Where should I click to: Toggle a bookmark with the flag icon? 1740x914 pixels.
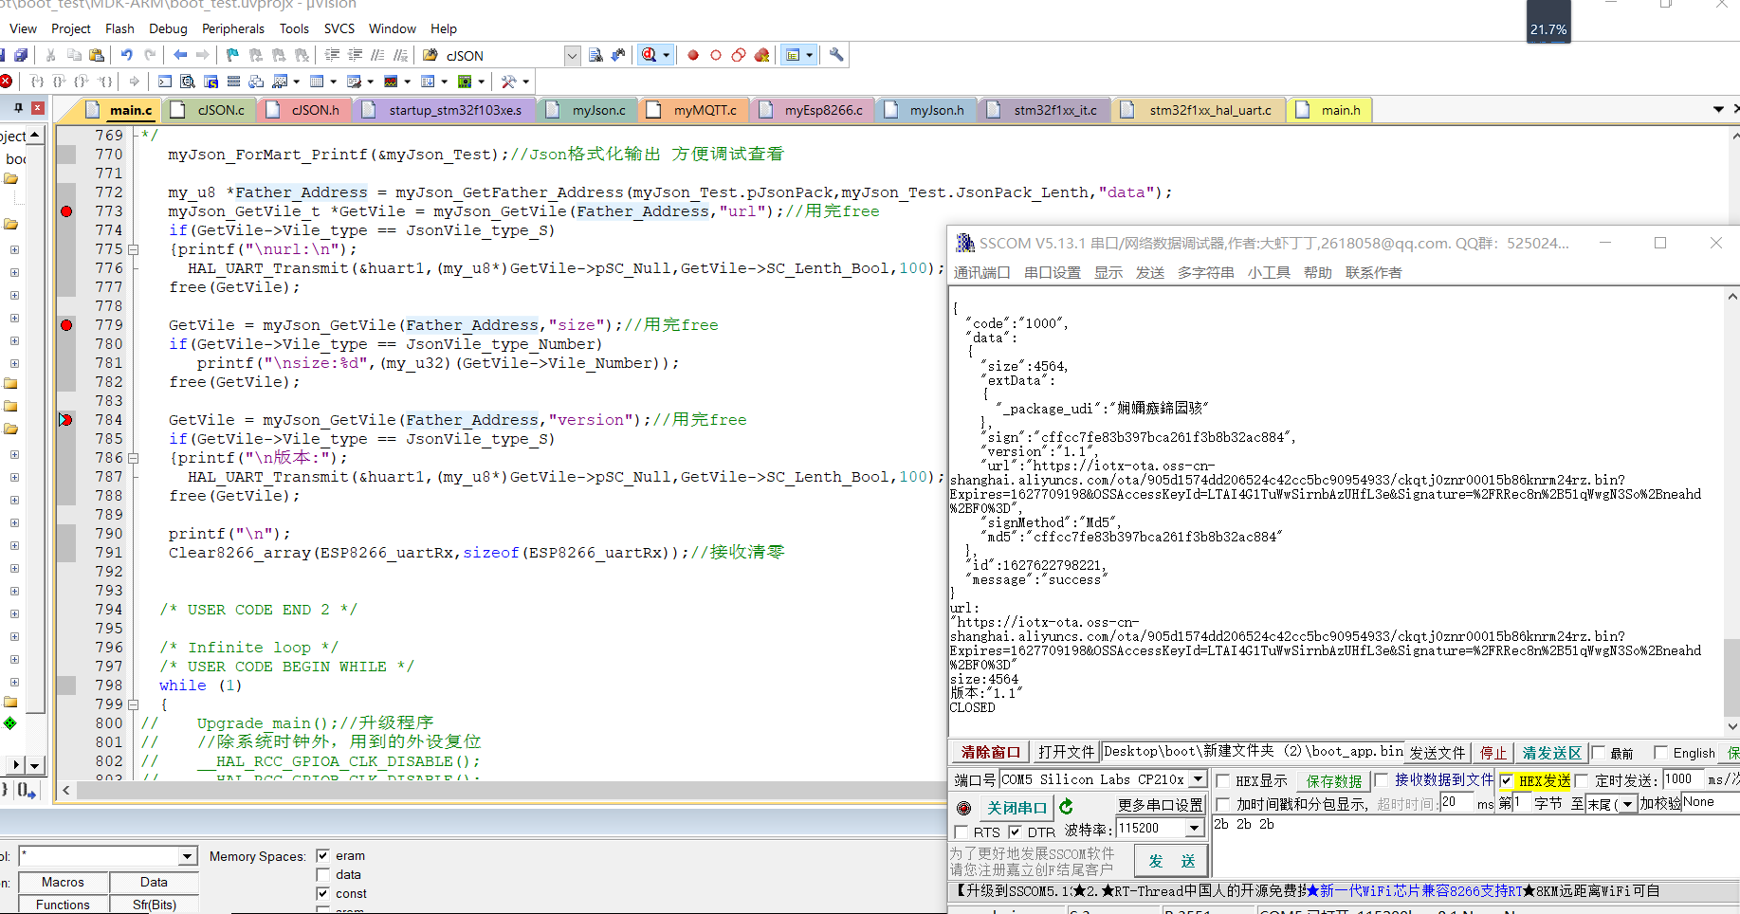coord(232,55)
